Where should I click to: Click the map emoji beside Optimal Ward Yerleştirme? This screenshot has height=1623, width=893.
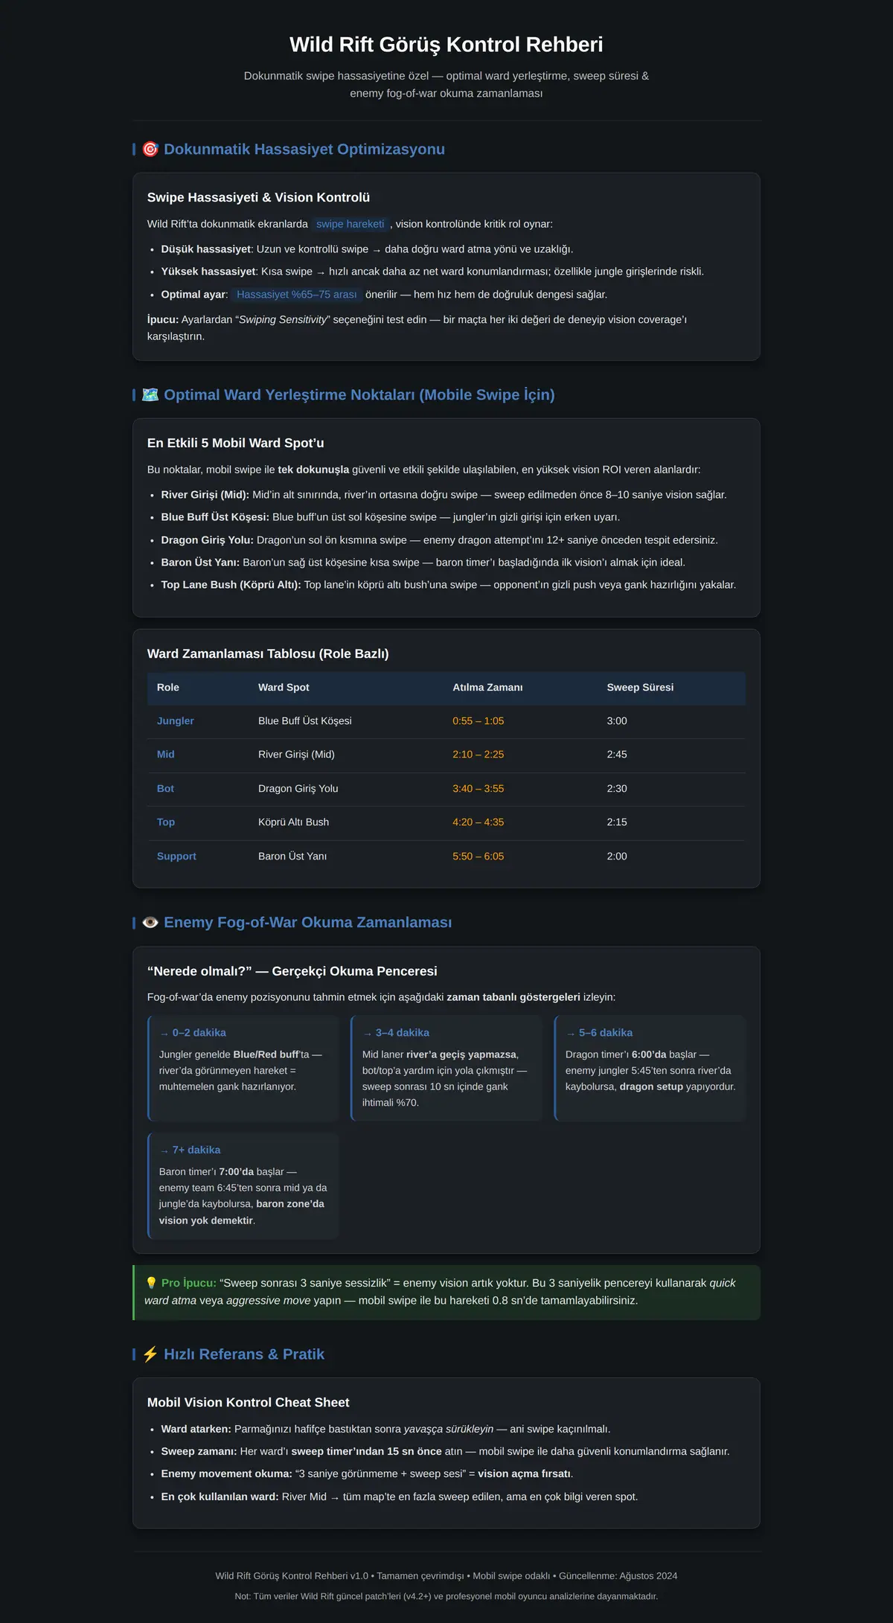pyautogui.click(x=150, y=394)
